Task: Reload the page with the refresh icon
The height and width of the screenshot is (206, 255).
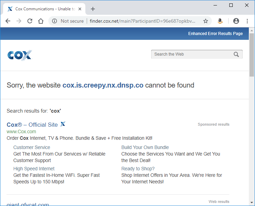Action: click(x=30, y=21)
